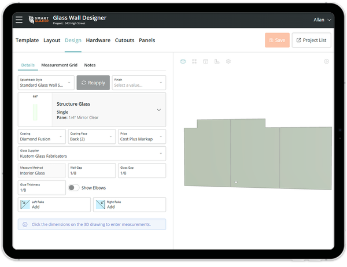Click the glass thickness preview thumbnail
Screen dimensions: 347x267
35,110
